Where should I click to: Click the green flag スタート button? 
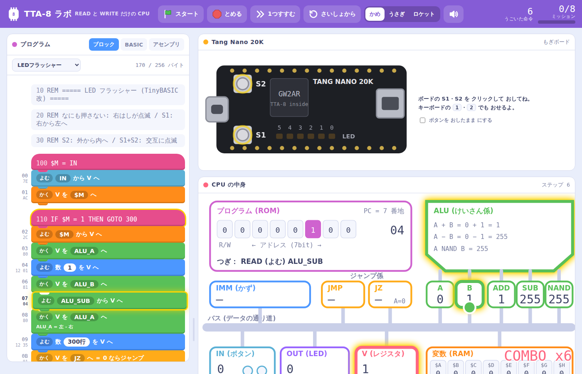[x=181, y=14]
